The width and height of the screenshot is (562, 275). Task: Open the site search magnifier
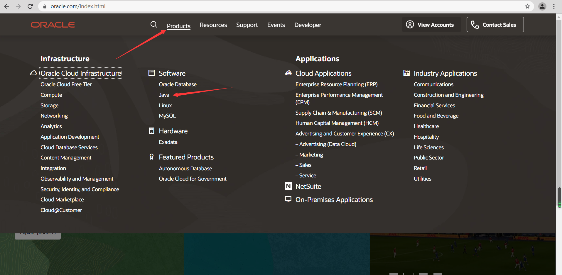[x=154, y=24]
